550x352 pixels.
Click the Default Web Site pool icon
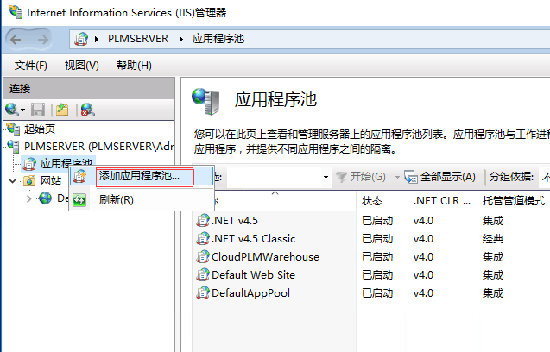click(203, 275)
